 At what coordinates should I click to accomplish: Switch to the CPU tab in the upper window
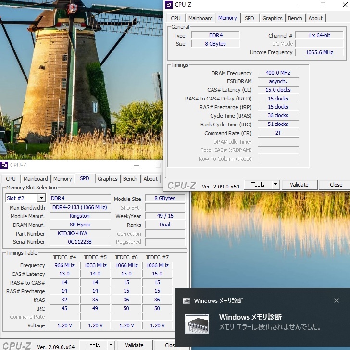pyautogui.click(x=176, y=18)
